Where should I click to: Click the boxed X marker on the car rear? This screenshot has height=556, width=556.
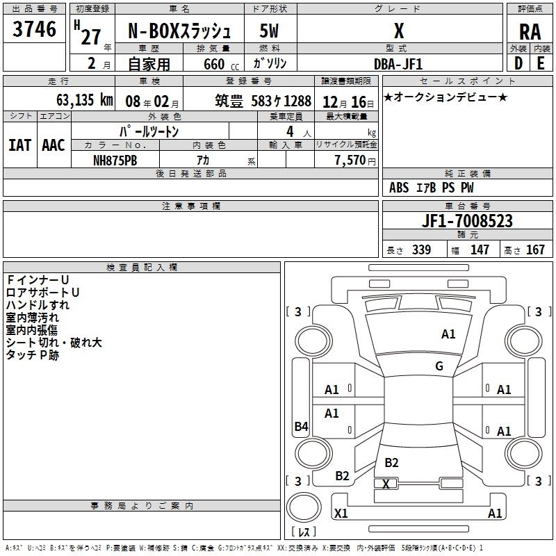[x=386, y=484]
